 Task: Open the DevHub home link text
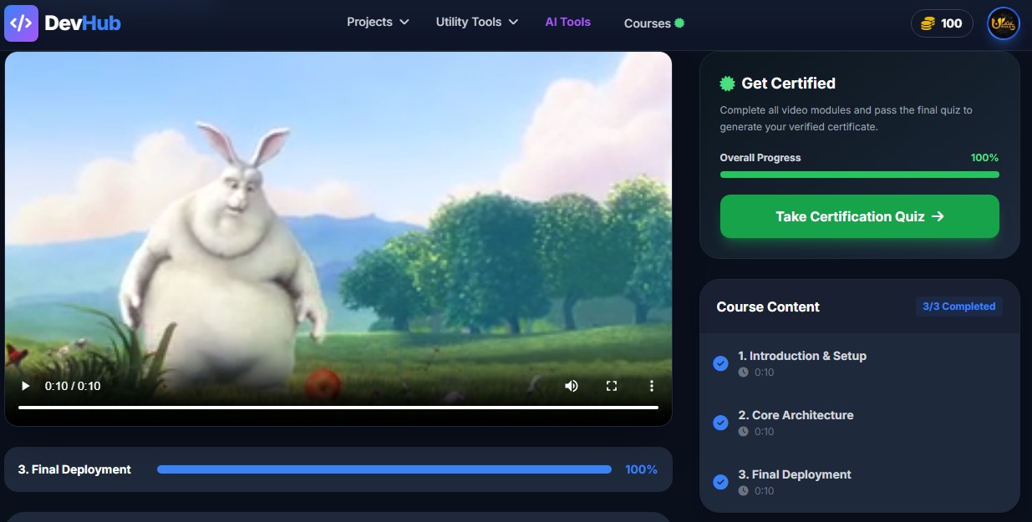coord(83,23)
